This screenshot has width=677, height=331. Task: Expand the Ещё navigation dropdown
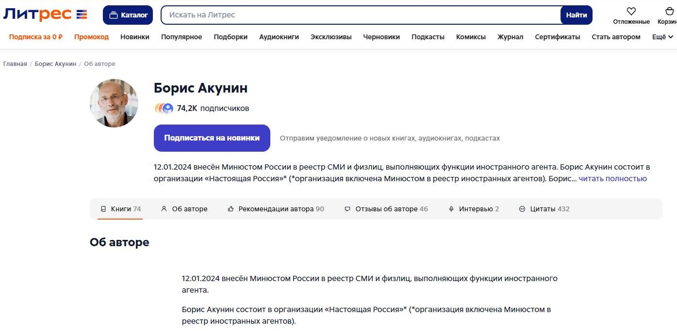click(662, 37)
